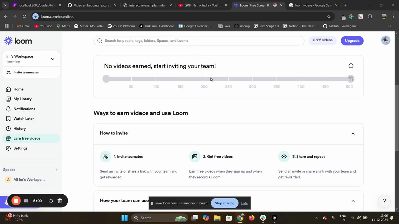Open YouTube bookmark
Image resolution: width=399 pixels, height=224 pixels.
coord(43,26)
